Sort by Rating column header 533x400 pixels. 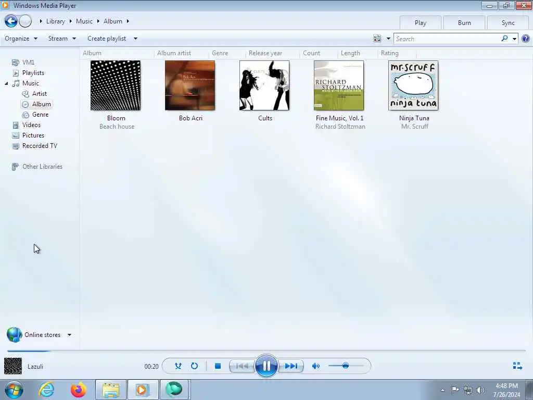point(389,53)
